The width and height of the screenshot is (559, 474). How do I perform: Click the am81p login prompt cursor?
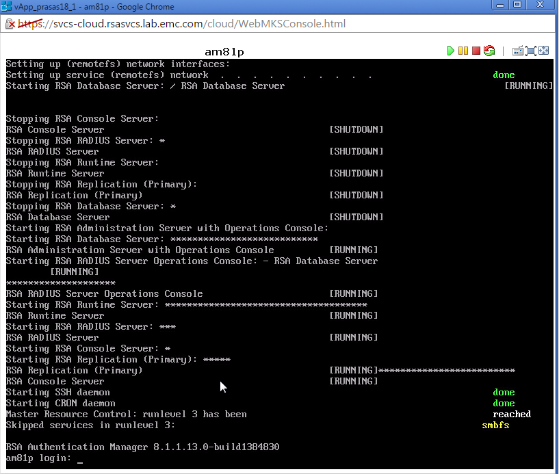point(79,458)
